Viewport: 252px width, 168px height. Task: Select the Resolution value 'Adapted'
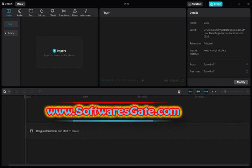click(208, 43)
